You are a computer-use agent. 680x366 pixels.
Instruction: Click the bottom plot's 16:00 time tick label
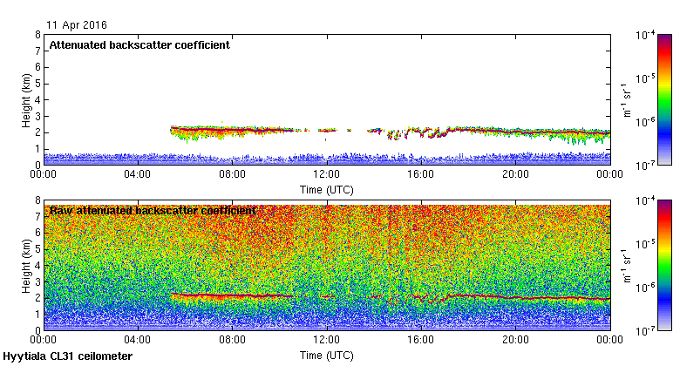[x=421, y=340]
